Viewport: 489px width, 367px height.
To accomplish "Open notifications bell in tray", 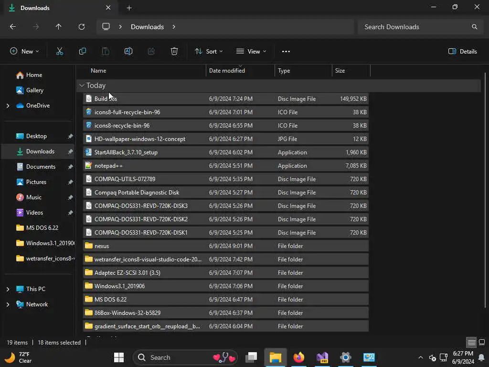I will click(481, 357).
